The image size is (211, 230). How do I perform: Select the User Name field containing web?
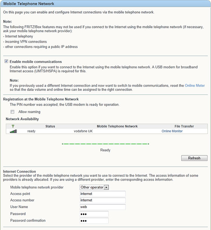[x=102, y=207]
